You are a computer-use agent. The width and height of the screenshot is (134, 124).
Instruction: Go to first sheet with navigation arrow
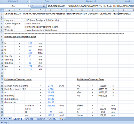point(1,119)
